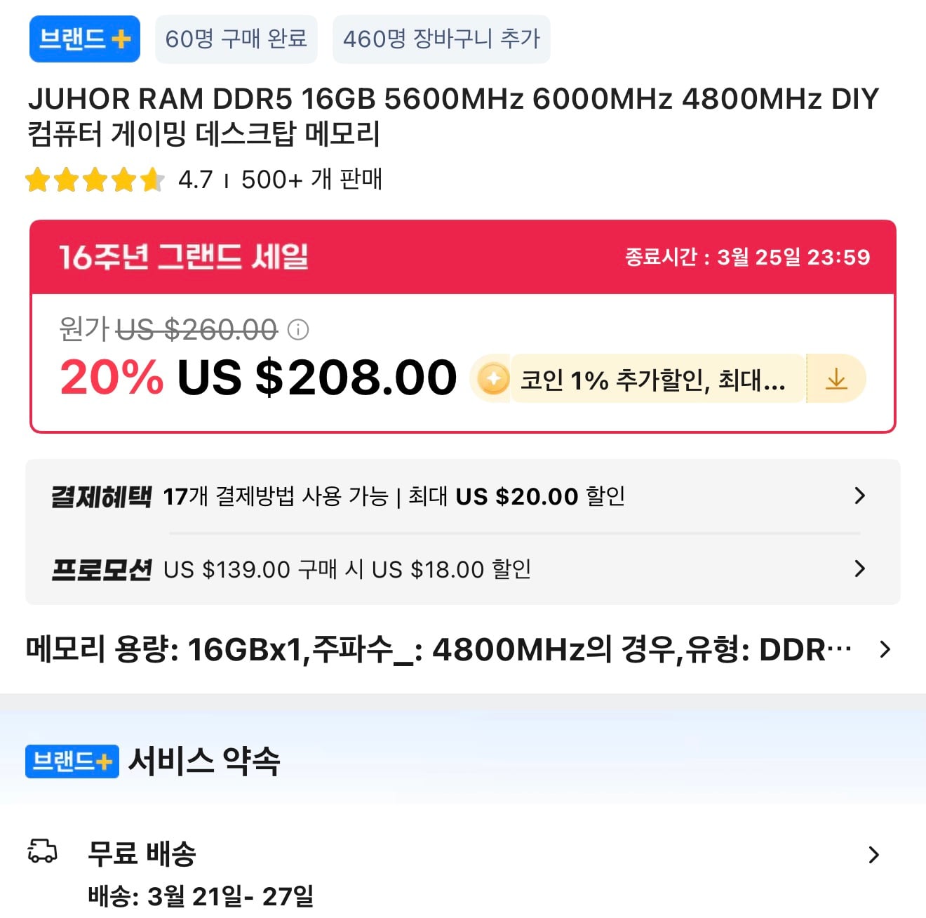The height and width of the screenshot is (918, 926).
Task: Expand the 프로모션 promotion details chevron
Action: pyautogui.click(x=859, y=568)
